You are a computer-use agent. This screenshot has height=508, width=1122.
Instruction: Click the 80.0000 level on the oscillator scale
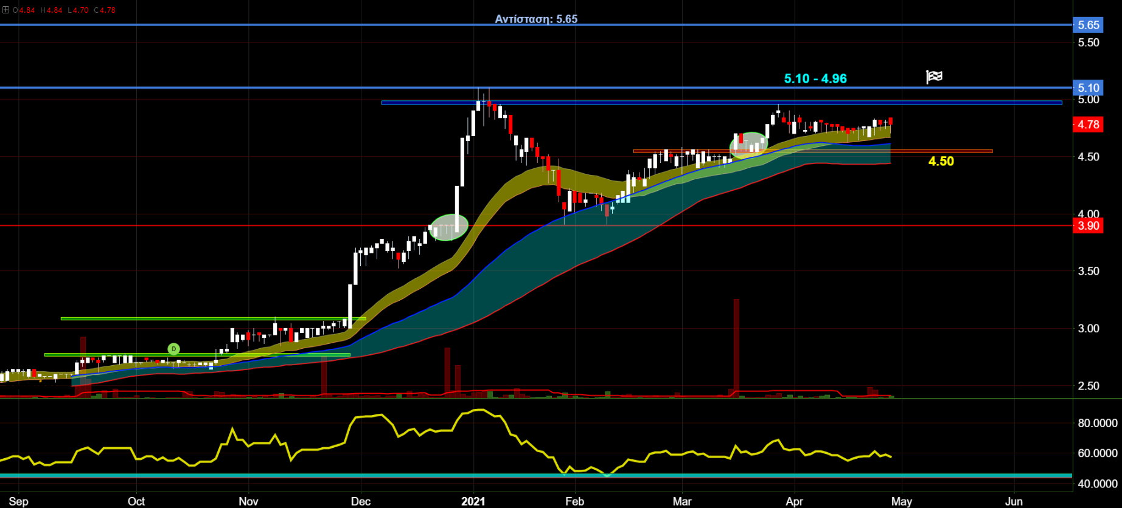coord(1097,424)
